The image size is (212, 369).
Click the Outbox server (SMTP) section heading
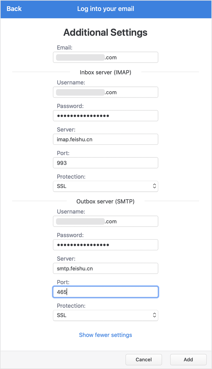click(x=105, y=201)
